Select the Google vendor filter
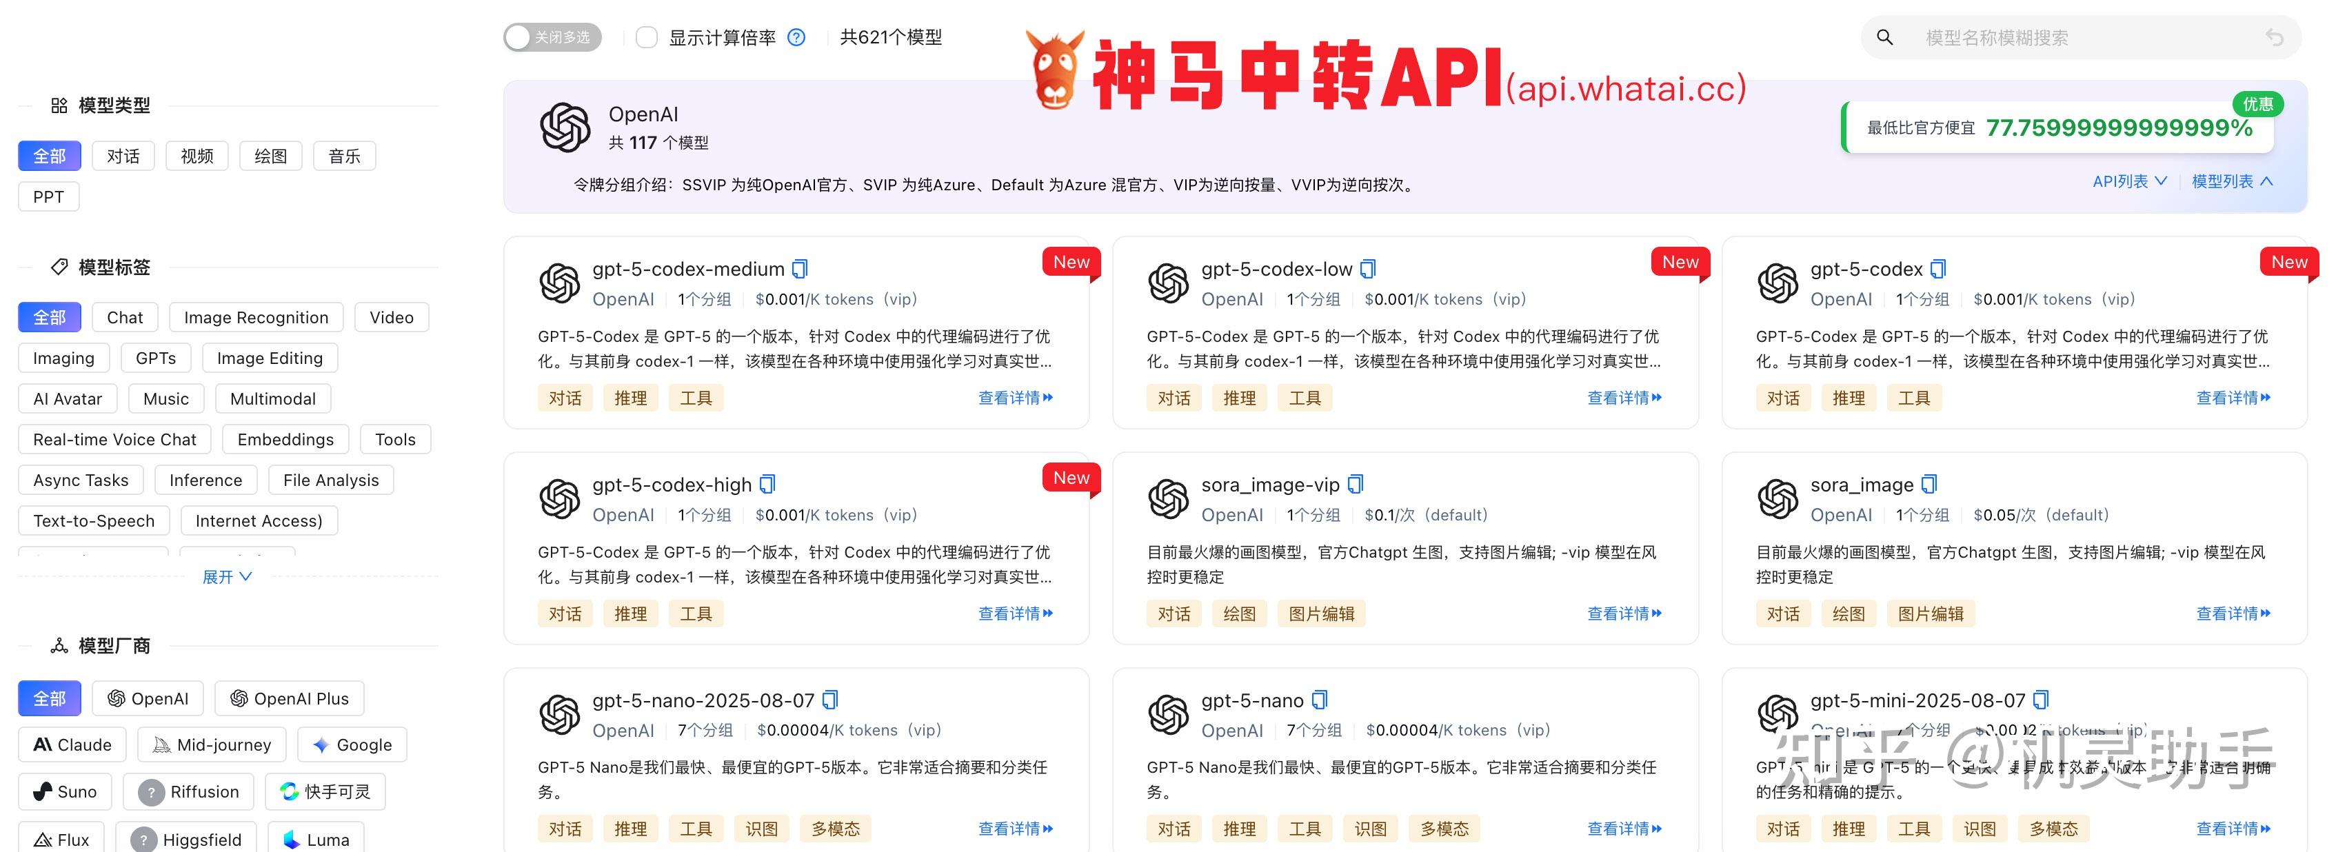 [x=352, y=744]
